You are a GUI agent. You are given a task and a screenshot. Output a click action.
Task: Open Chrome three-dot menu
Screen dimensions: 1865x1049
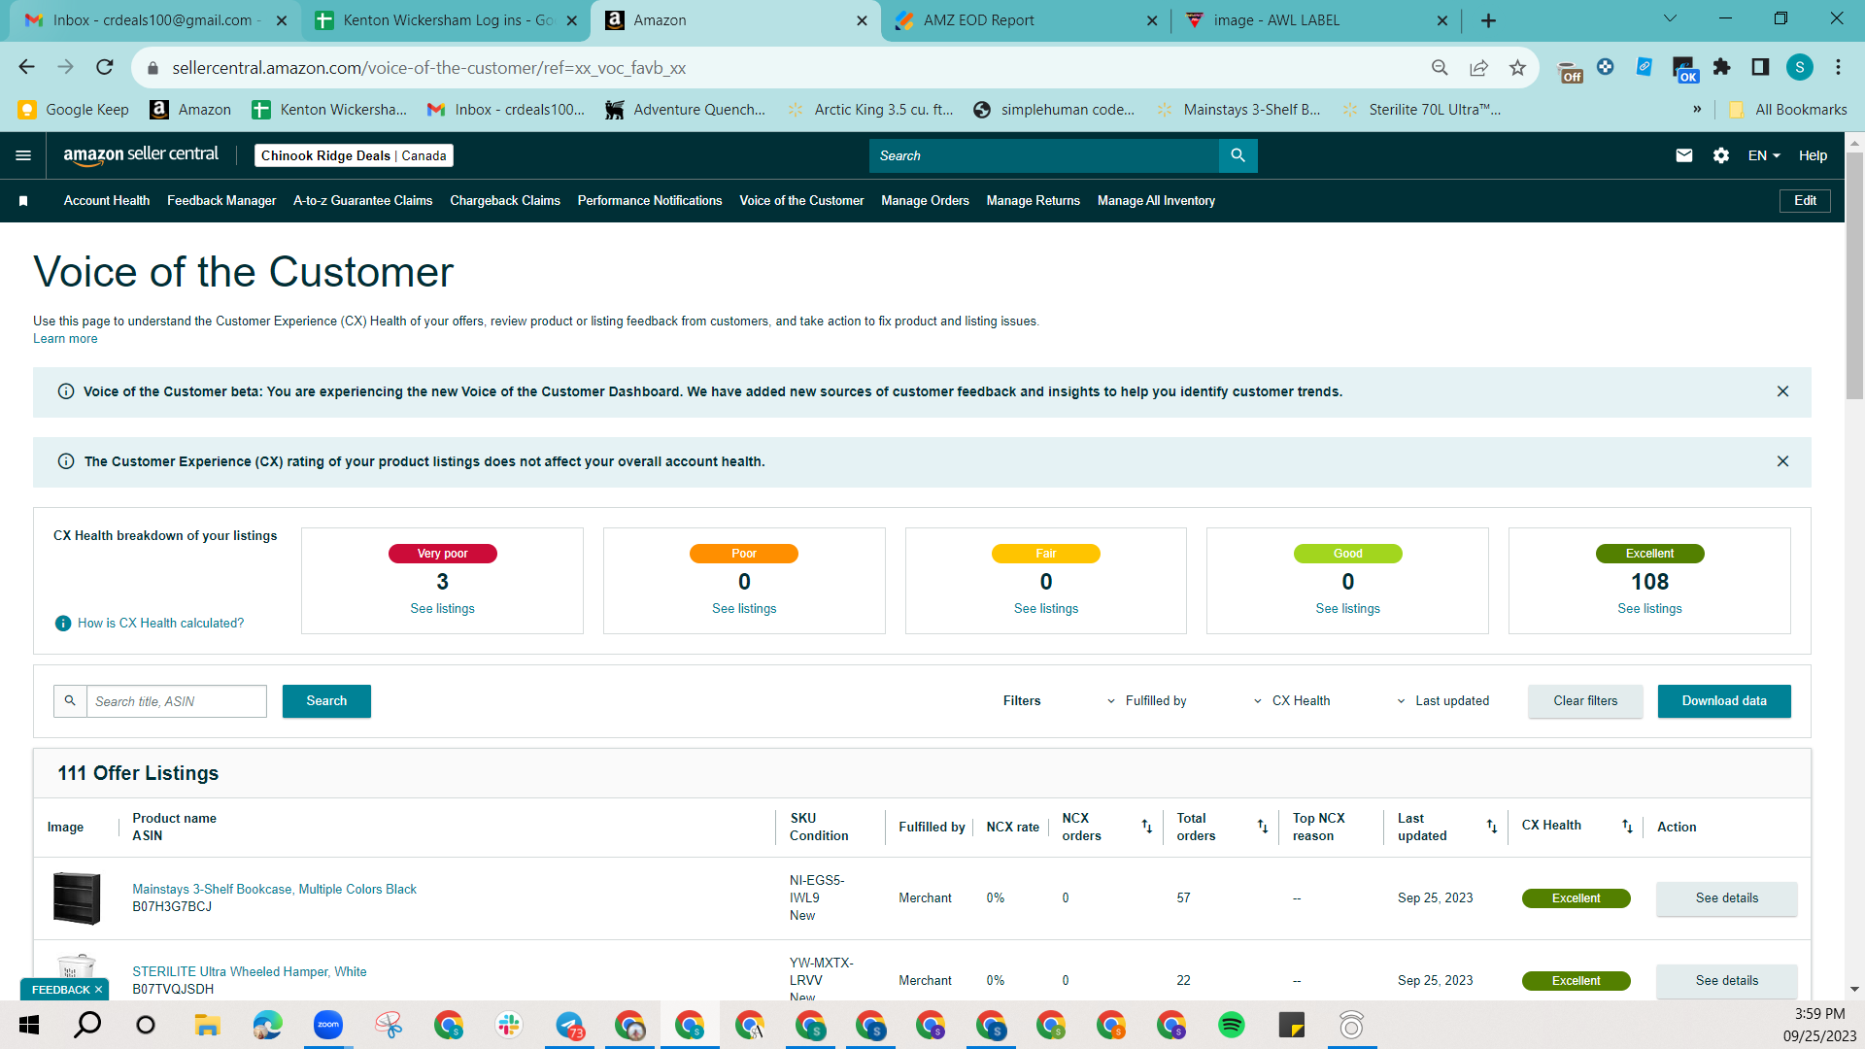(1838, 67)
